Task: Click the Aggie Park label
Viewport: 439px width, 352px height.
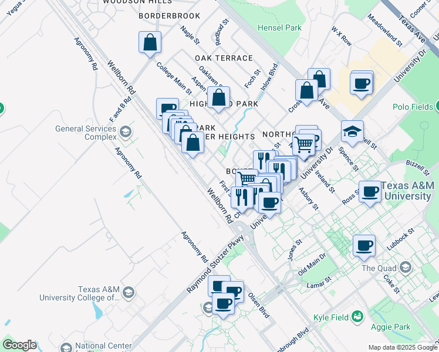Action: point(390,327)
